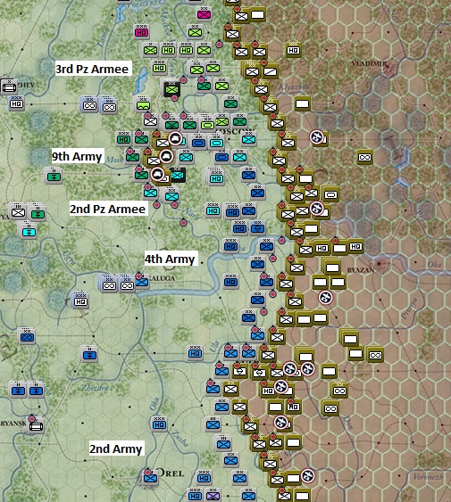The width and height of the screenshot is (451, 502).
Task: Click the 9th Army label
Action: [x=77, y=157]
